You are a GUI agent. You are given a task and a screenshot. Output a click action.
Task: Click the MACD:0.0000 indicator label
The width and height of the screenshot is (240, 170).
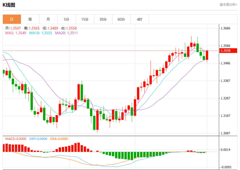click(x=16, y=139)
